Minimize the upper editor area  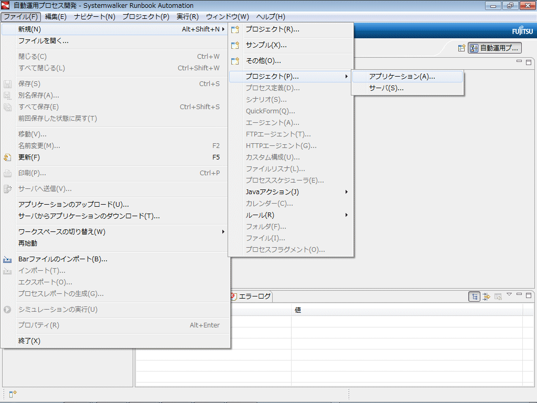[x=519, y=61]
